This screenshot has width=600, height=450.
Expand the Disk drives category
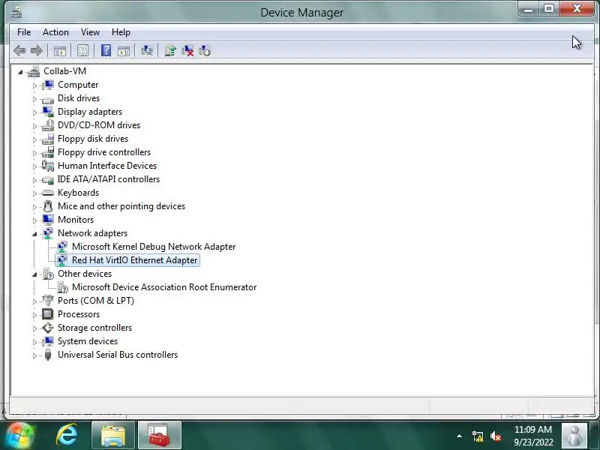(x=34, y=99)
